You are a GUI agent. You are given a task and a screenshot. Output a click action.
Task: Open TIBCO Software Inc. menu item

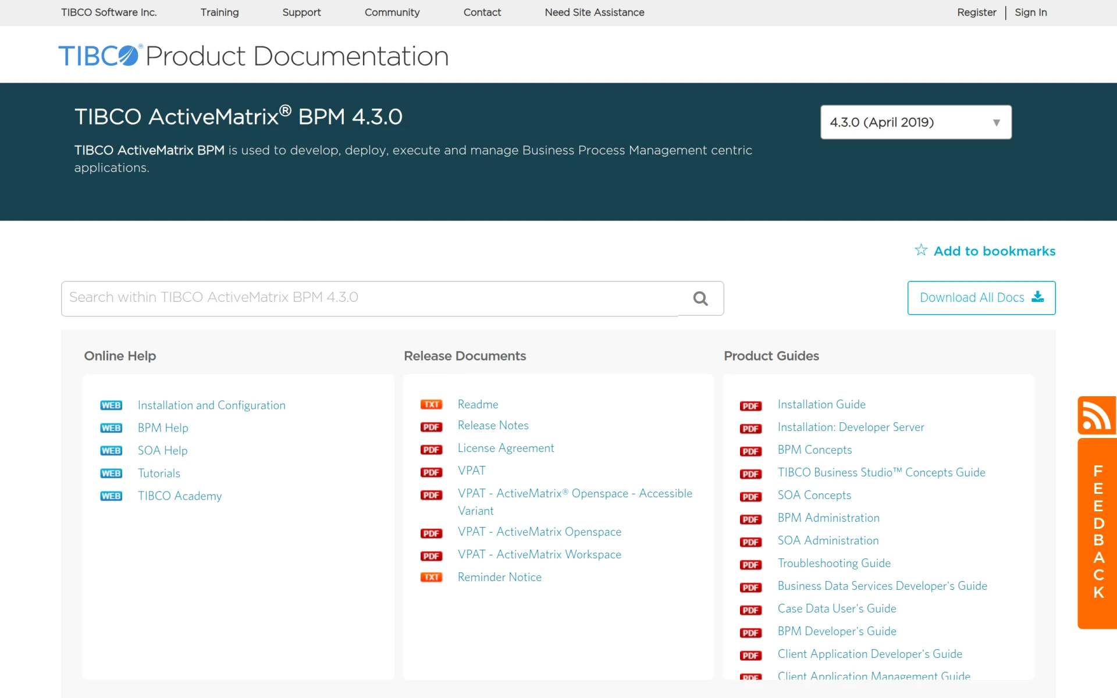pyautogui.click(x=109, y=12)
